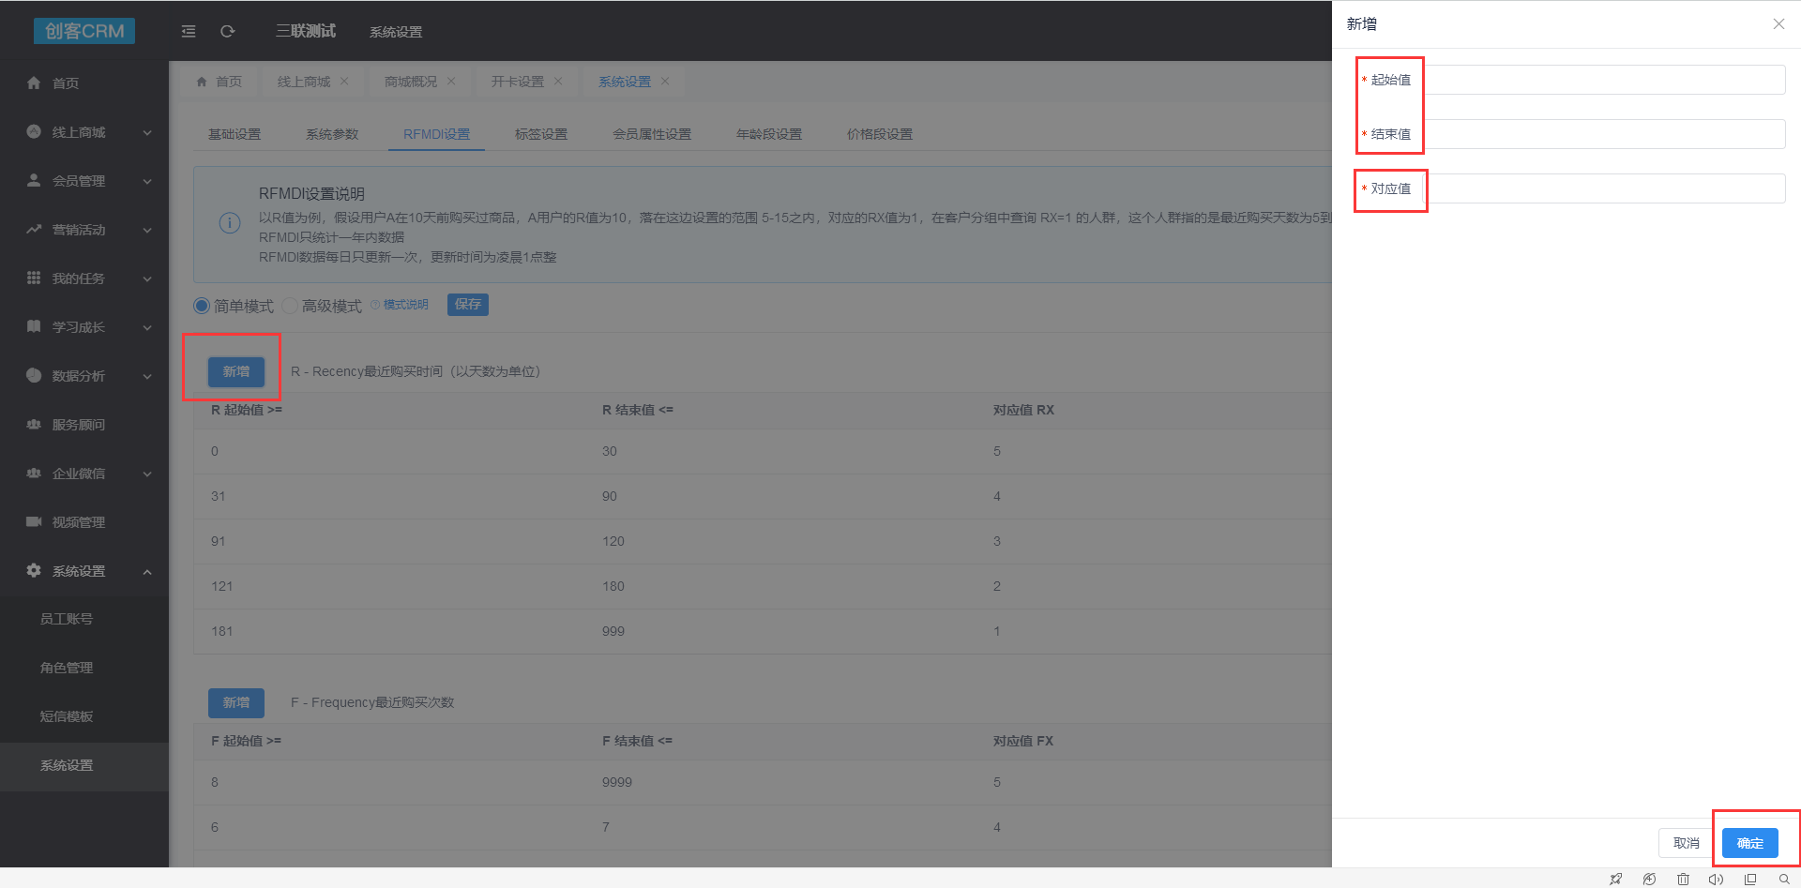The height and width of the screenshot is (888, 1801).
Task: Select the 简单模式 radio button
Action: click(x=202, y=306)
